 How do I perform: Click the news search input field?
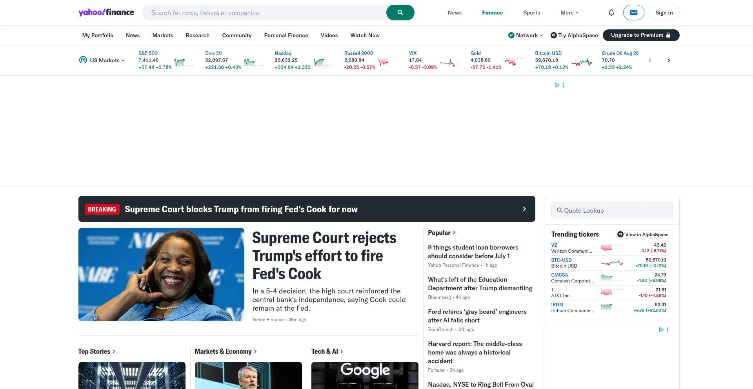[x=264, y=13]
